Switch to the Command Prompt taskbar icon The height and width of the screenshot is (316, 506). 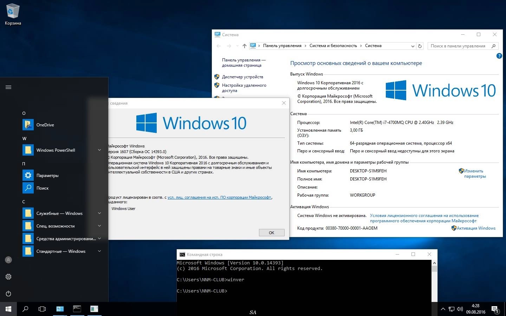77,309
